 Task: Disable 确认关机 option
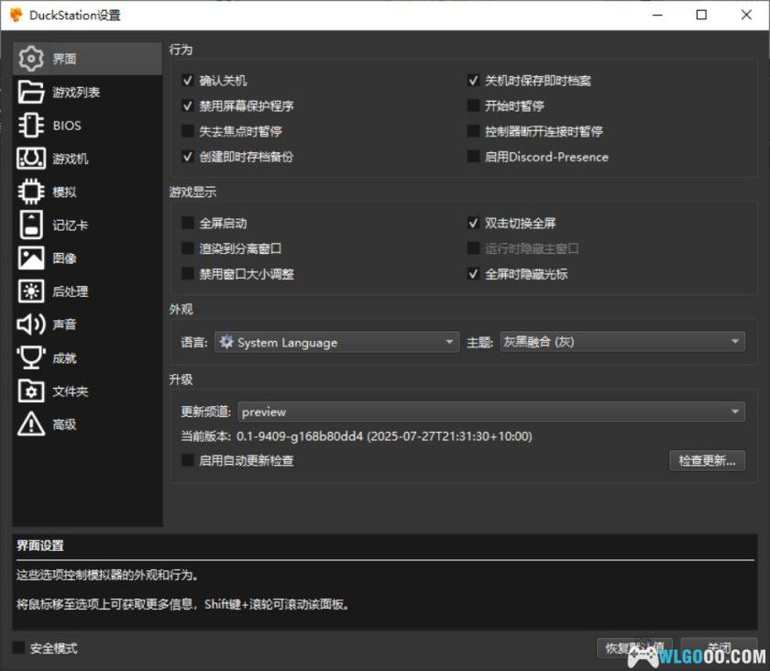coord(187,80)
